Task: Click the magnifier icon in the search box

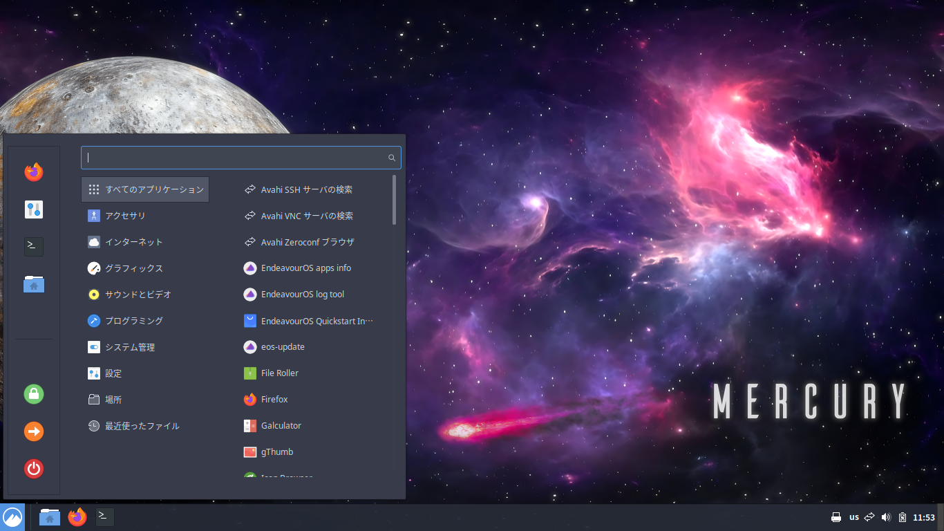Action: [392, 158]
